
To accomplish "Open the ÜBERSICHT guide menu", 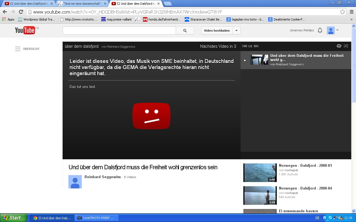I will point(27,49).
